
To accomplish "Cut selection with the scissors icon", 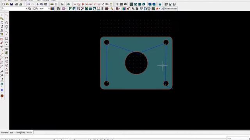I will tap(37, 4).
